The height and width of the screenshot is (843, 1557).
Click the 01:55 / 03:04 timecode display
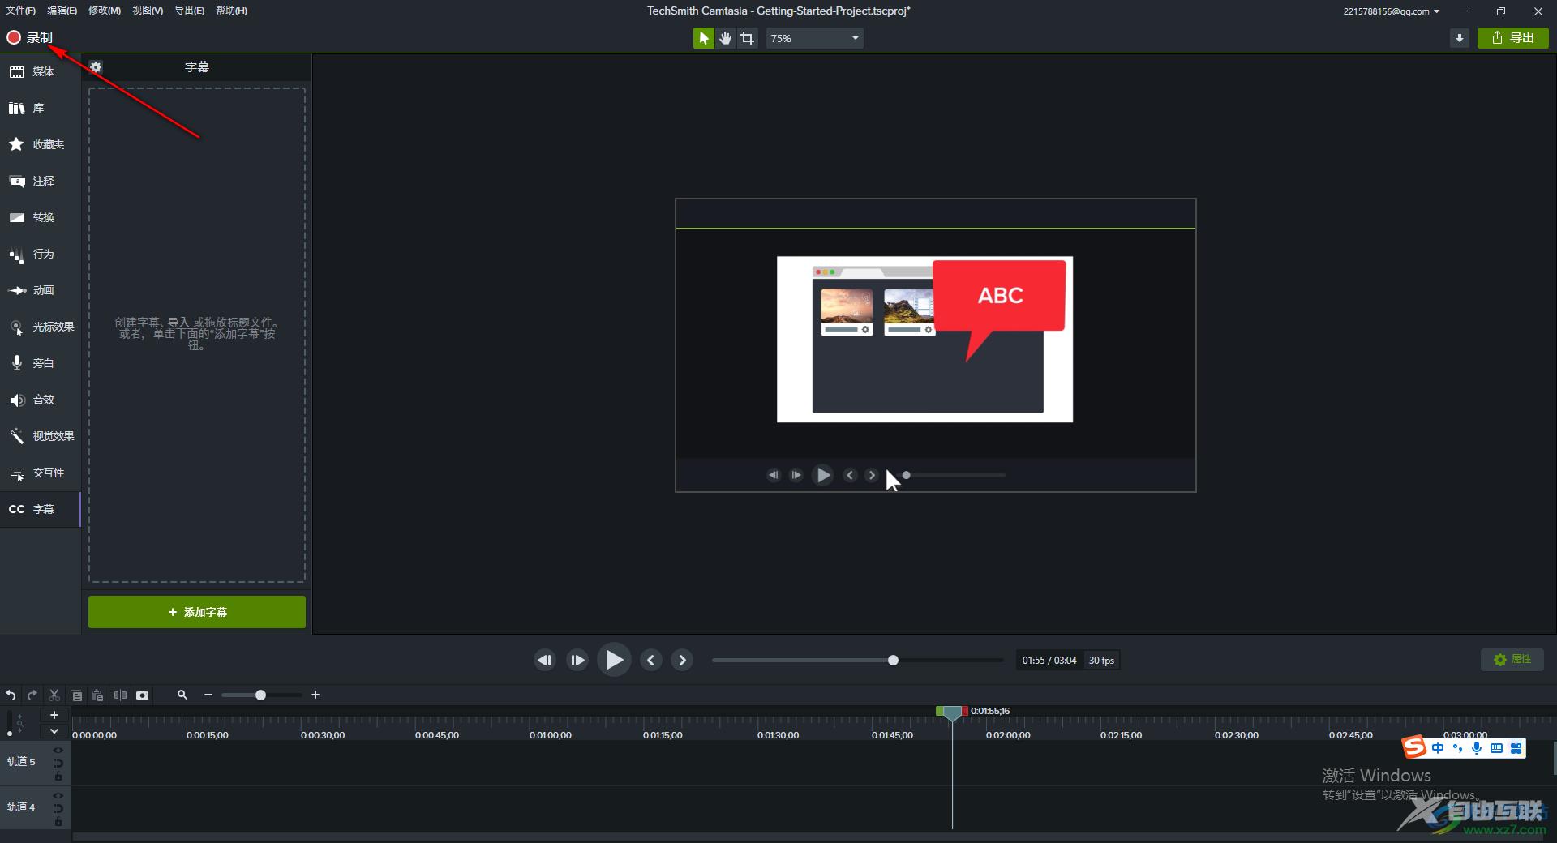pos(1049,660)
